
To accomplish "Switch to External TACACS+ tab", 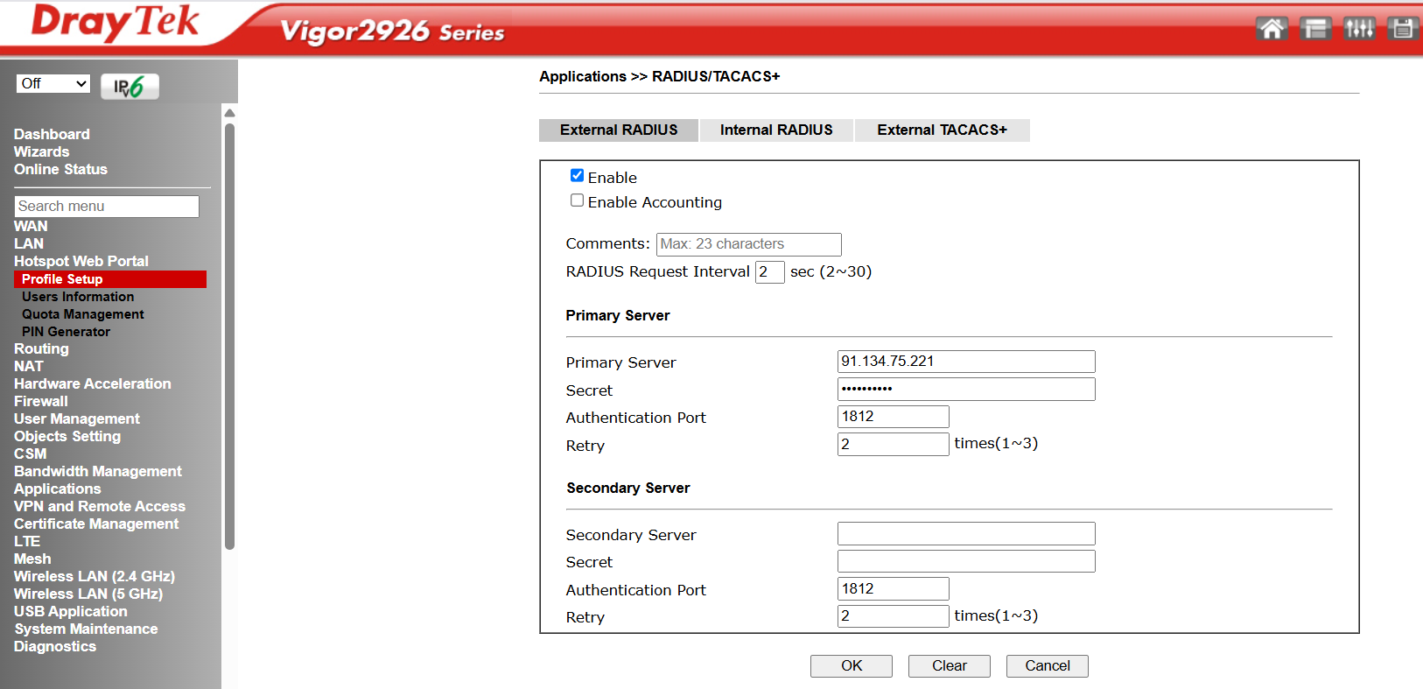I will coord(942,130).
